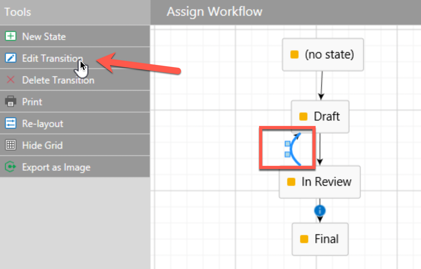
Task: Choose the Delete Transition tool label
Action: click(x=58, y=80)
